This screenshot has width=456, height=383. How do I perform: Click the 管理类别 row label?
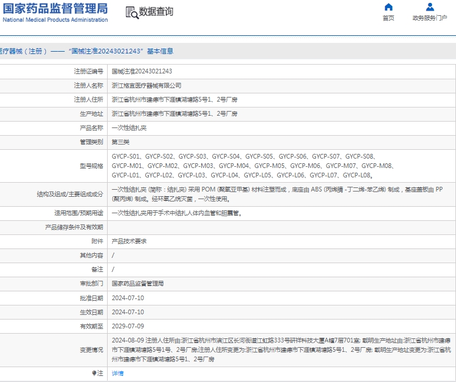[91, 142]
